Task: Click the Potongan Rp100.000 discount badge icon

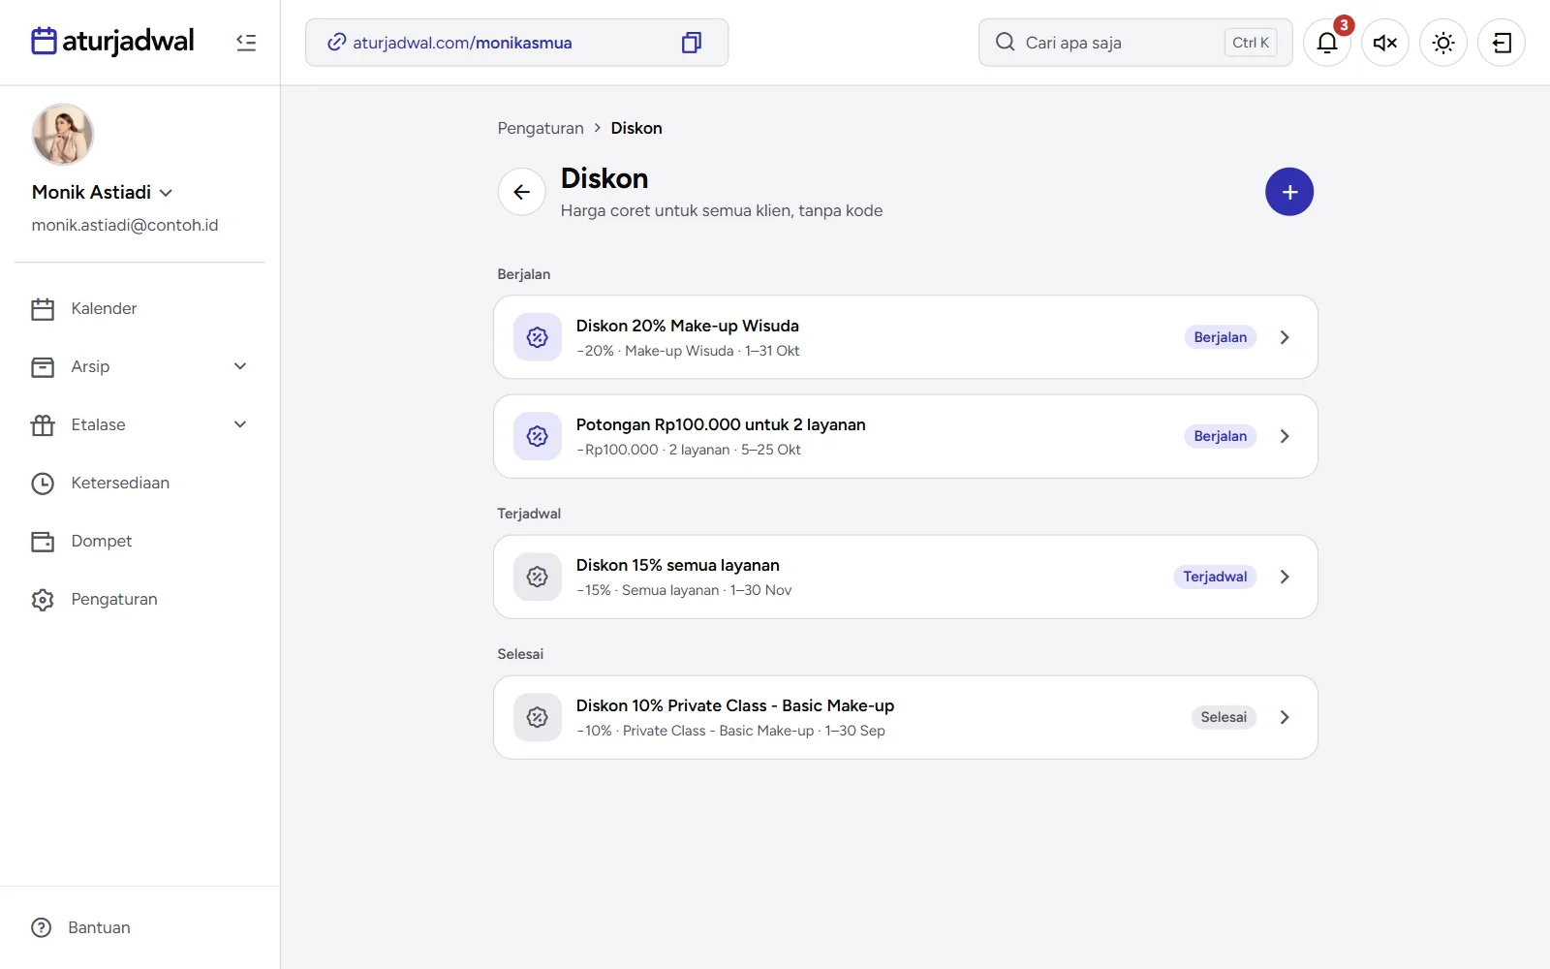Action: [538, 436]
